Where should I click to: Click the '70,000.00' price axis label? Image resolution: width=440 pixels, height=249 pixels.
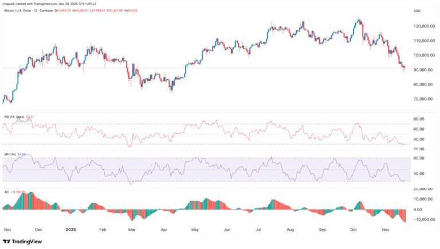click(x=425, y=99)
